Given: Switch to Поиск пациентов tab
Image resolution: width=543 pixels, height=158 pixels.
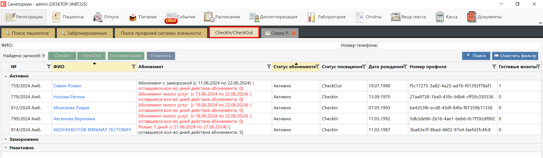Looking at the screenshot, I should (x=27, y=33).
